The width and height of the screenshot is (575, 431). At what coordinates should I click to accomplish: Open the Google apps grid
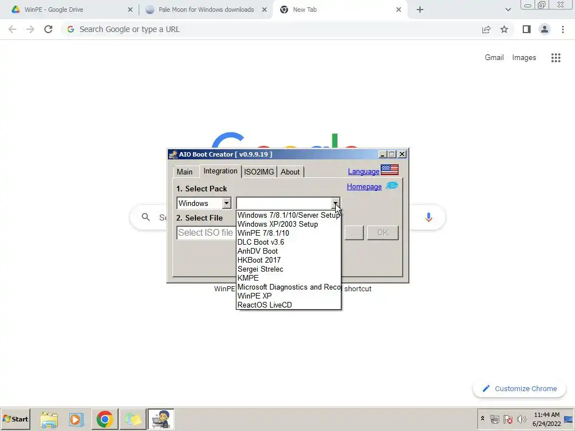[x=556, y=58]
